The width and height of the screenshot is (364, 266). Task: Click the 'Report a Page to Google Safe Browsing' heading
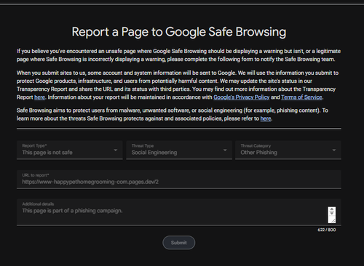coord(179,32)
